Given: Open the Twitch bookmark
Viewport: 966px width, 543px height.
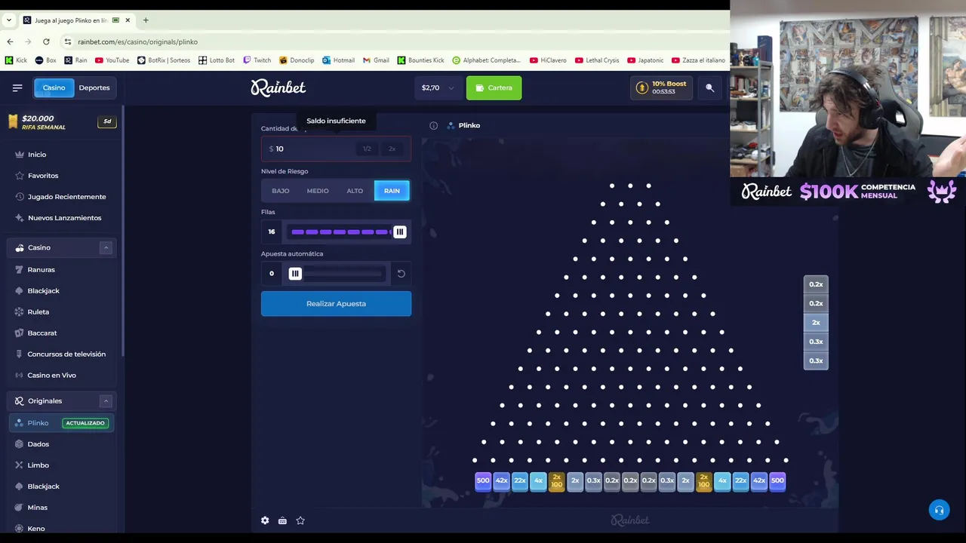Looking at the screenshot, I should pos(257,60).
